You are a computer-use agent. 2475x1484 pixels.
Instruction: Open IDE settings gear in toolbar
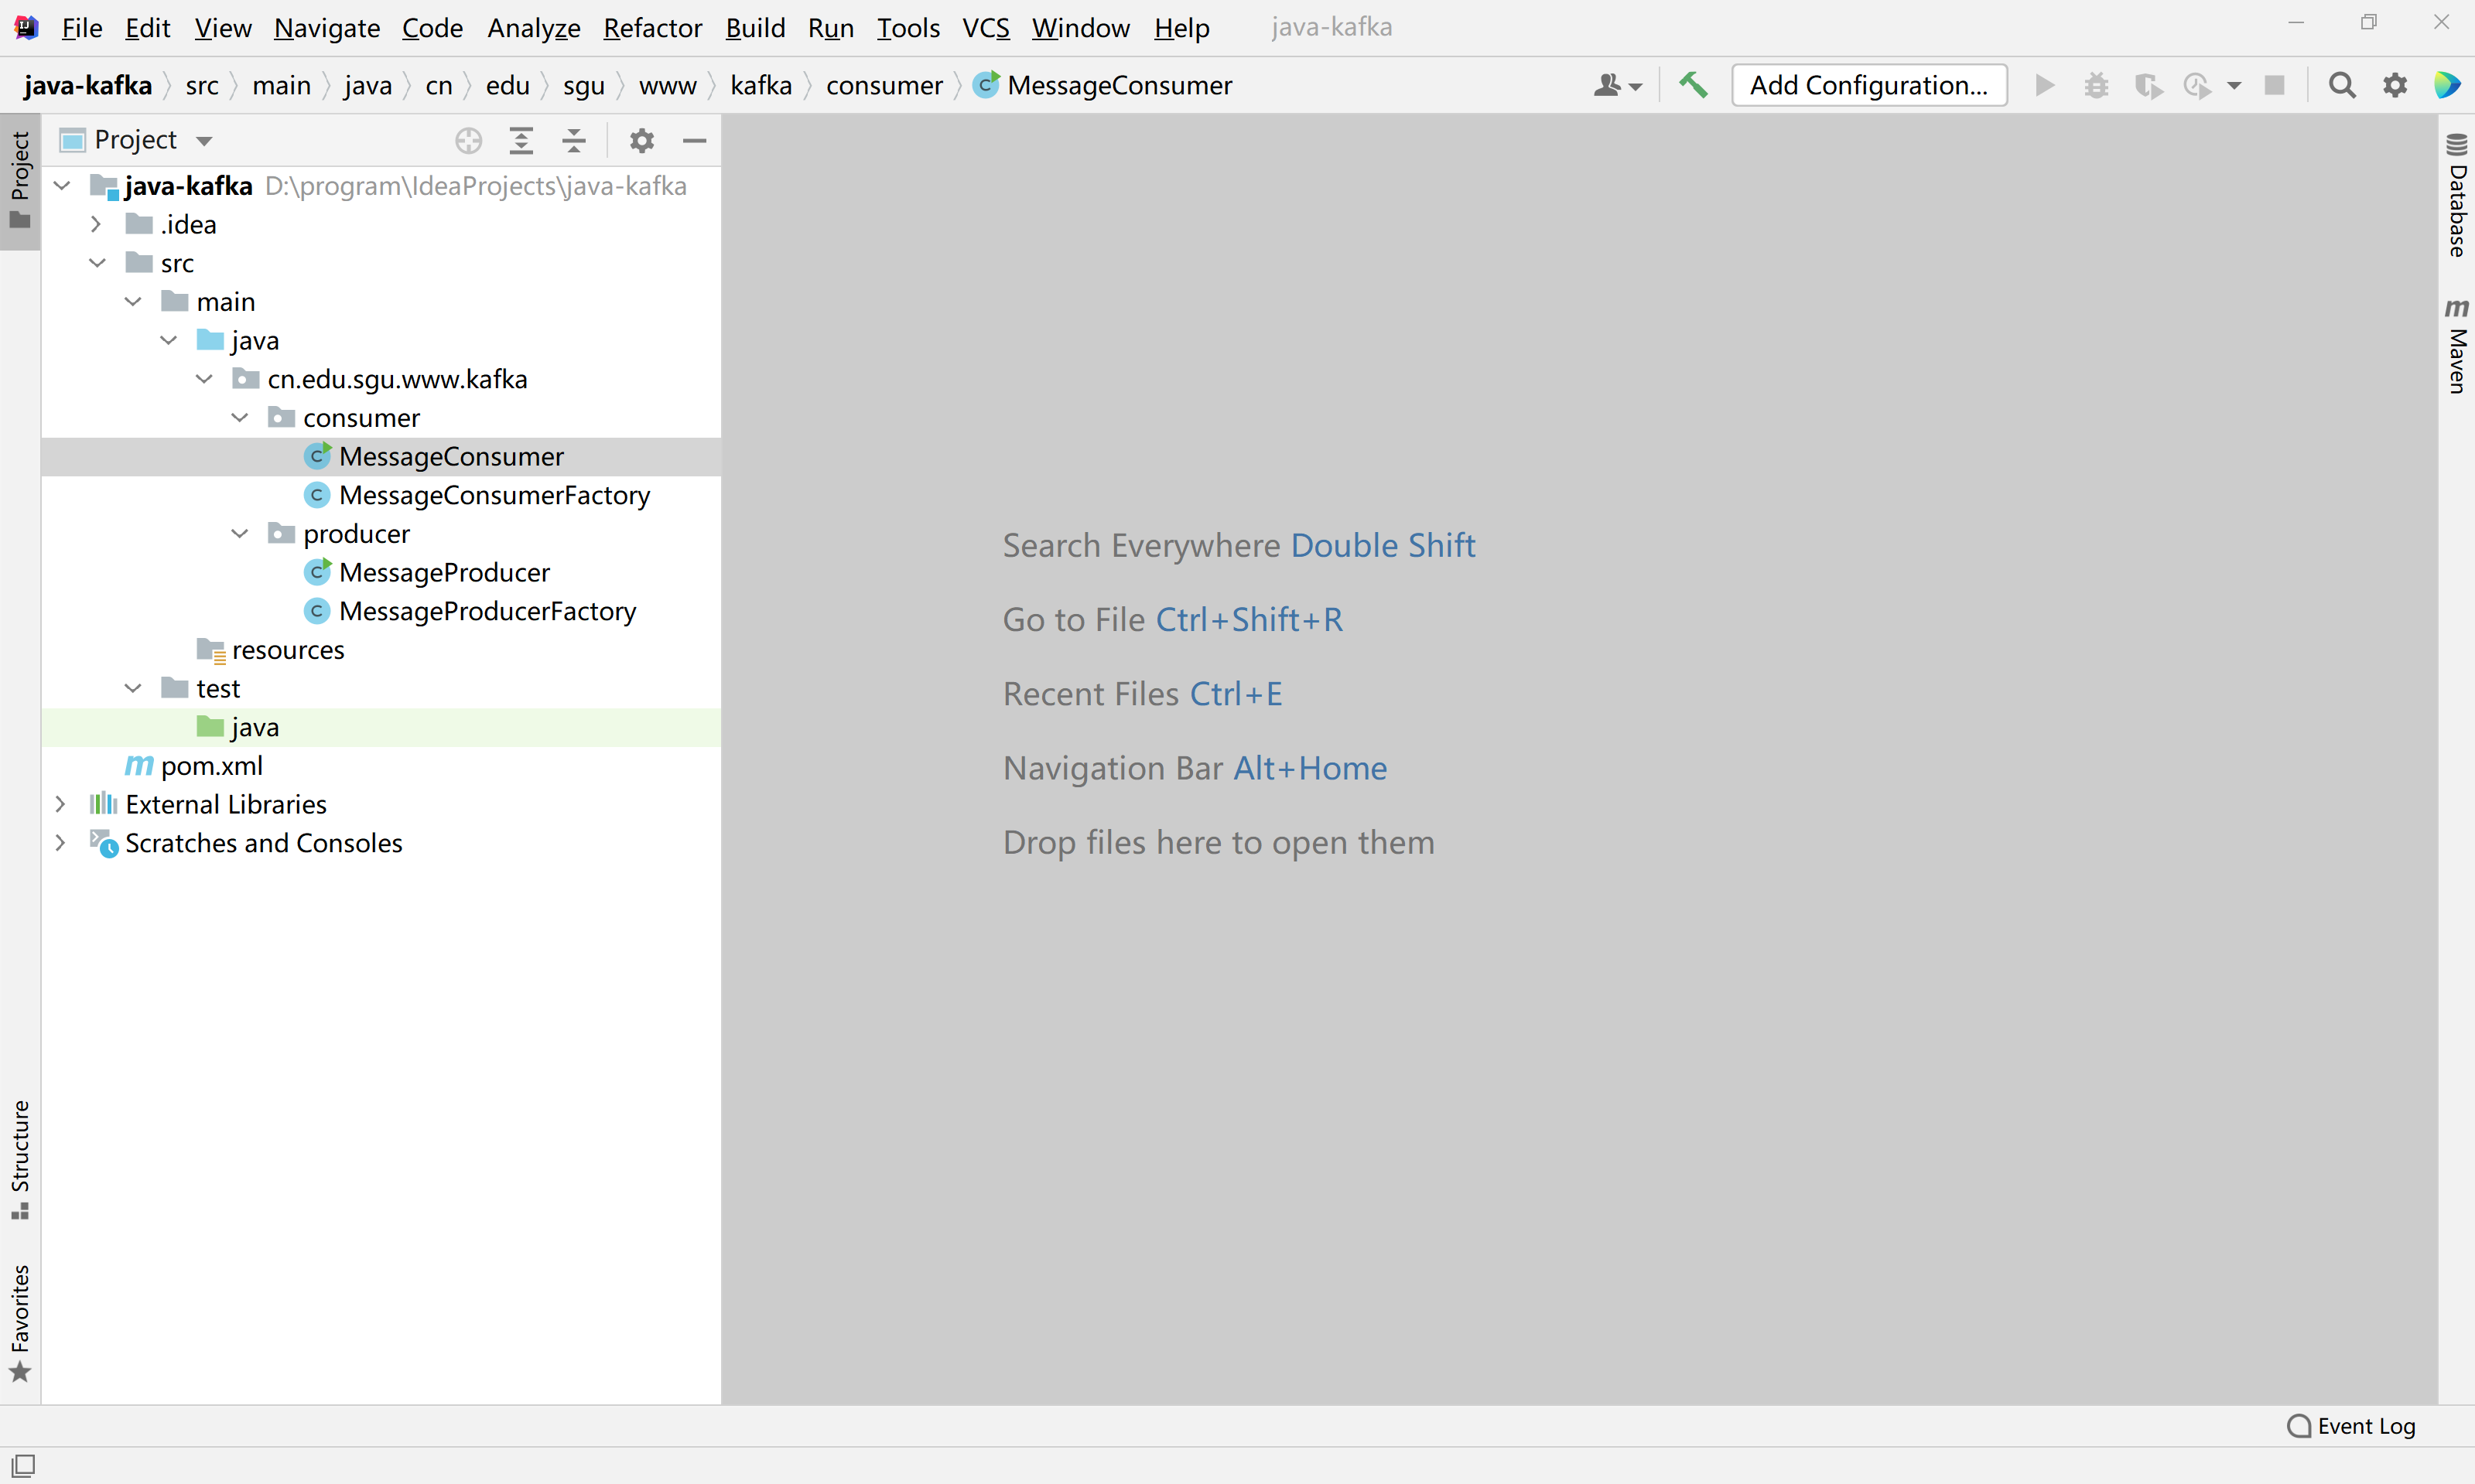[2394, 85]
